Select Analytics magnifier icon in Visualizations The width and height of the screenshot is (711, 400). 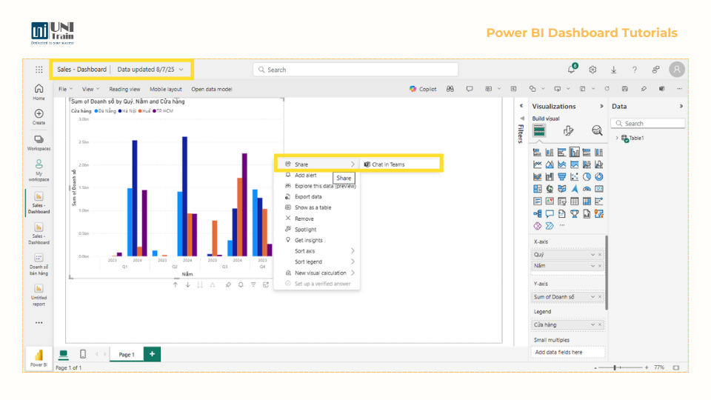[x=597, y=131]
